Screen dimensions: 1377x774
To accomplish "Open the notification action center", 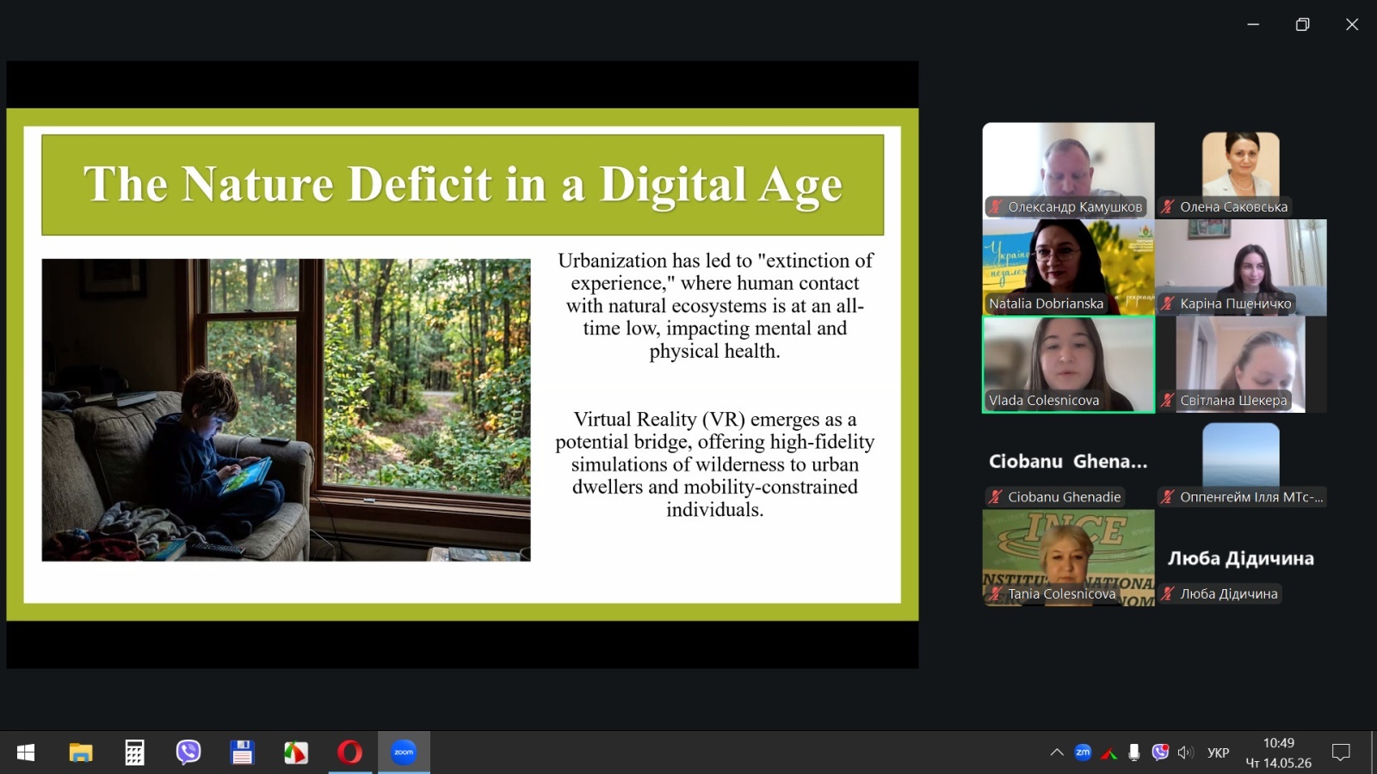I will coord(1341,752).
